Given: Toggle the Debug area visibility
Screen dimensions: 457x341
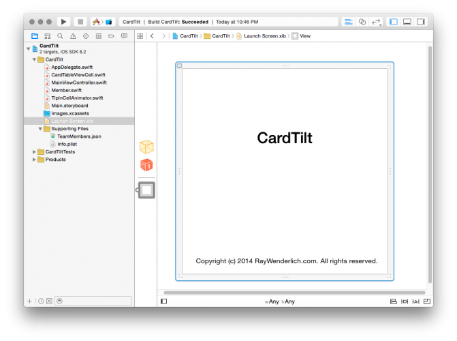Looking at the screenshot, I should [x=407, y=22].
